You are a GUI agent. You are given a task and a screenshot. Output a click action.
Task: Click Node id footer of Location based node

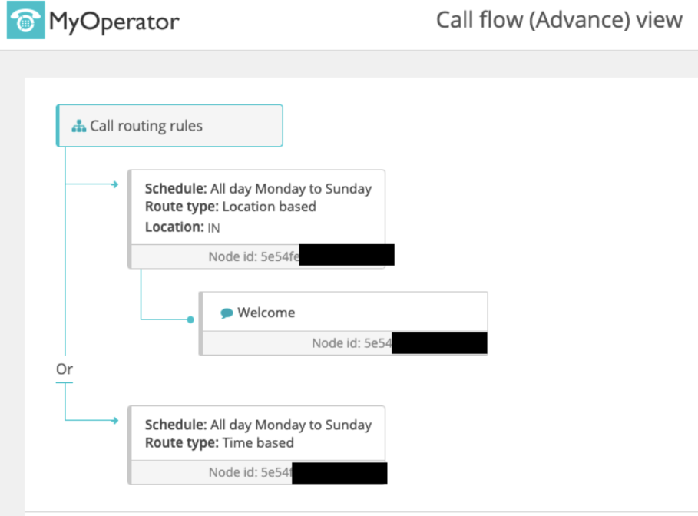point(253,256)
